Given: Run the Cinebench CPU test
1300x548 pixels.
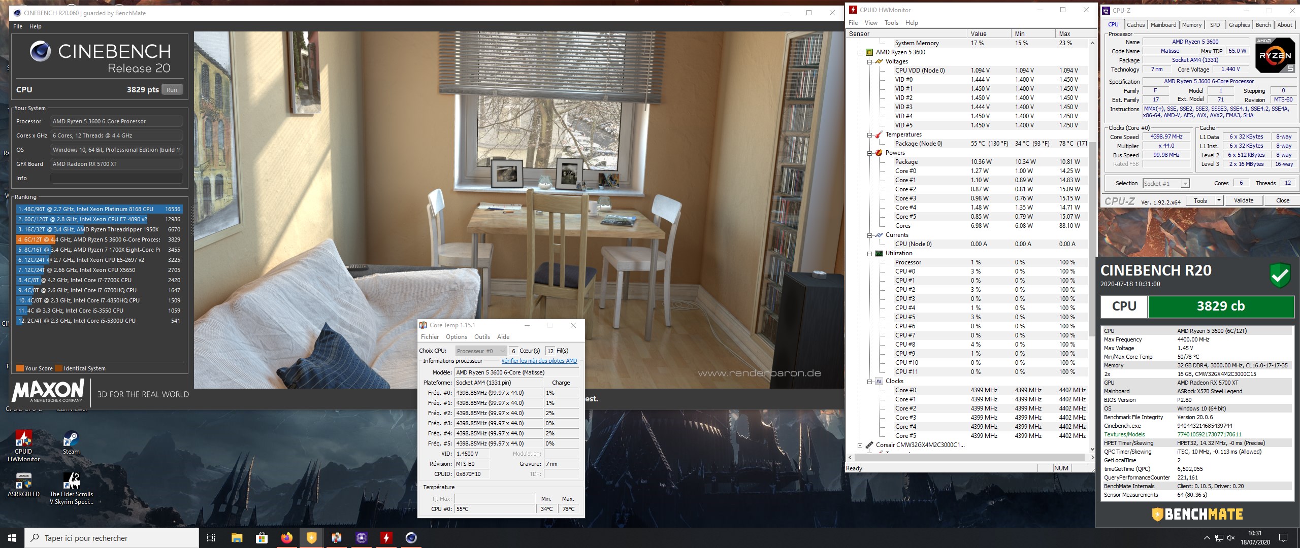Looking at the screenshot, I should point(172,90).
